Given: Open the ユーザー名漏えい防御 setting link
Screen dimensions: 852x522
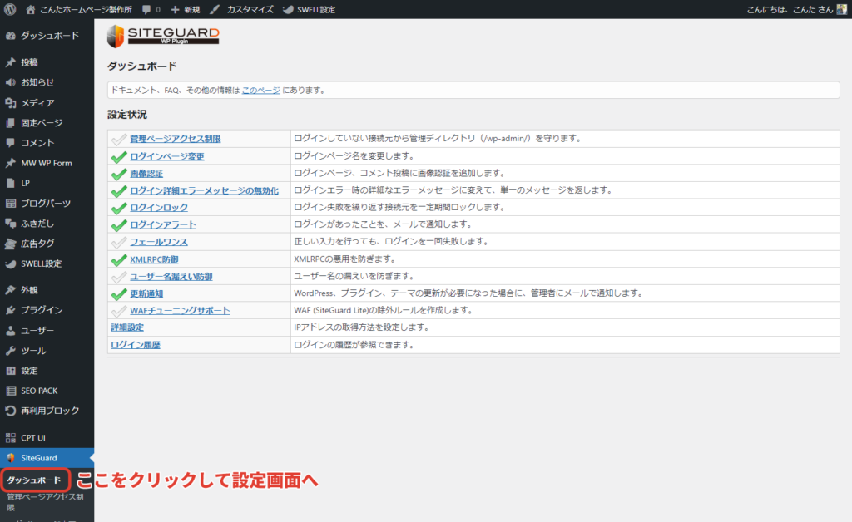Looking at the screenshot, I should point(171,277).
